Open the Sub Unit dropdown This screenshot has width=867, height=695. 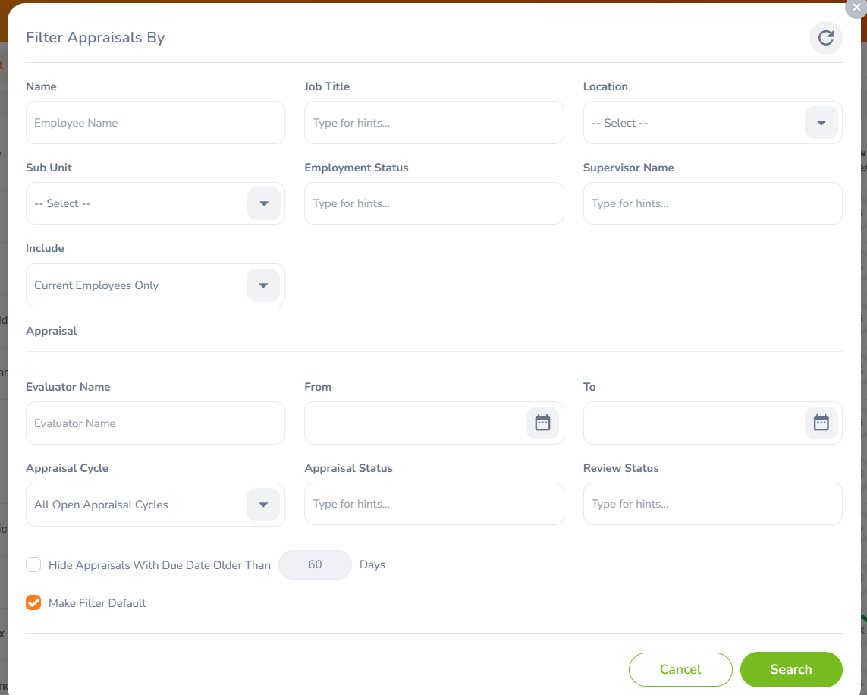tap(263, 203)
